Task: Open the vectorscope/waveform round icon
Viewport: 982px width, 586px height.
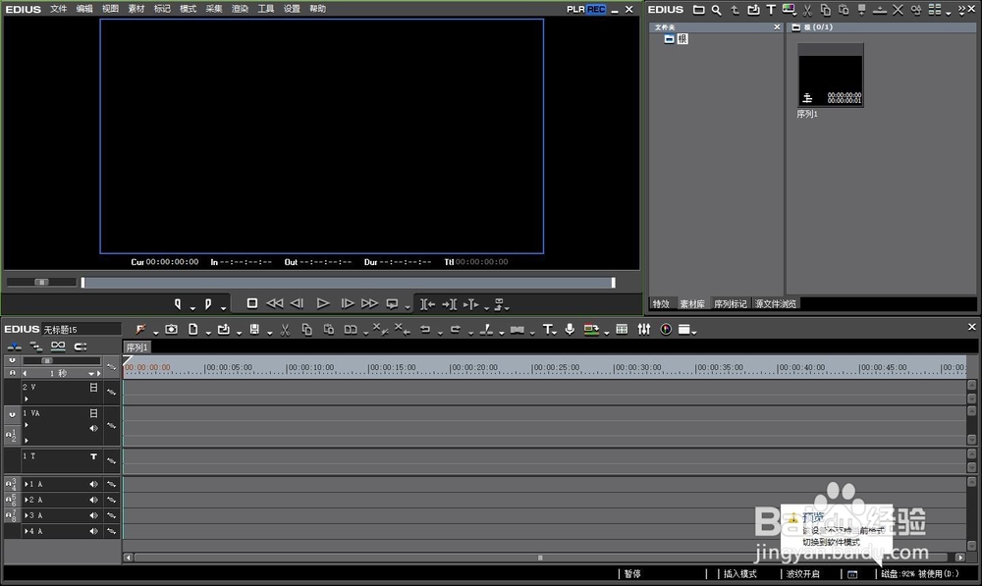Action: coord(666,329)
